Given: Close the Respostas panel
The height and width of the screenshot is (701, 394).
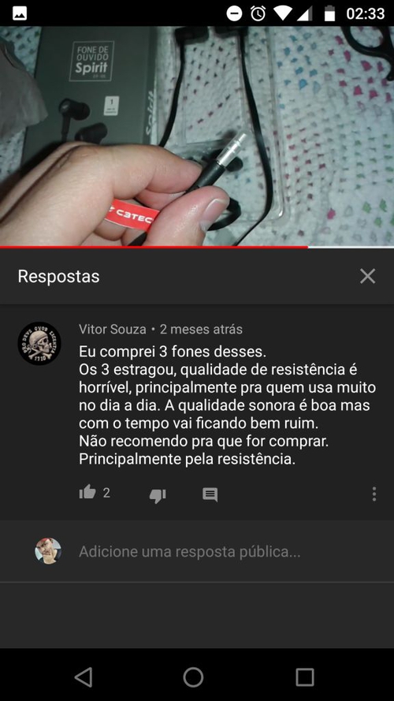Looking at the screenshot, I should click(x=368, y=276).
